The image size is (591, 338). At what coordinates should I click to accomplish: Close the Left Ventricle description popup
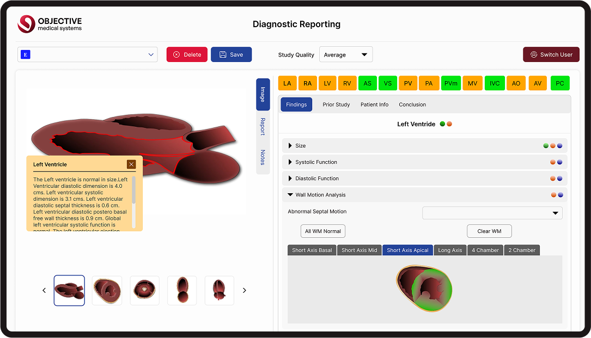tap(131, 164)
